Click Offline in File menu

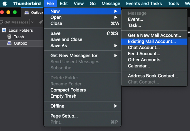(x=82, y=106)
